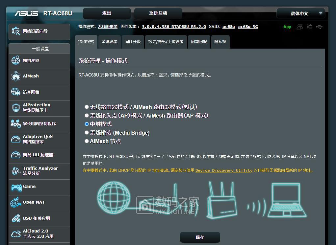Switch to 恢复/导出/上传设置 tab
The image size is (336, 245).
[x=166, y=42]
